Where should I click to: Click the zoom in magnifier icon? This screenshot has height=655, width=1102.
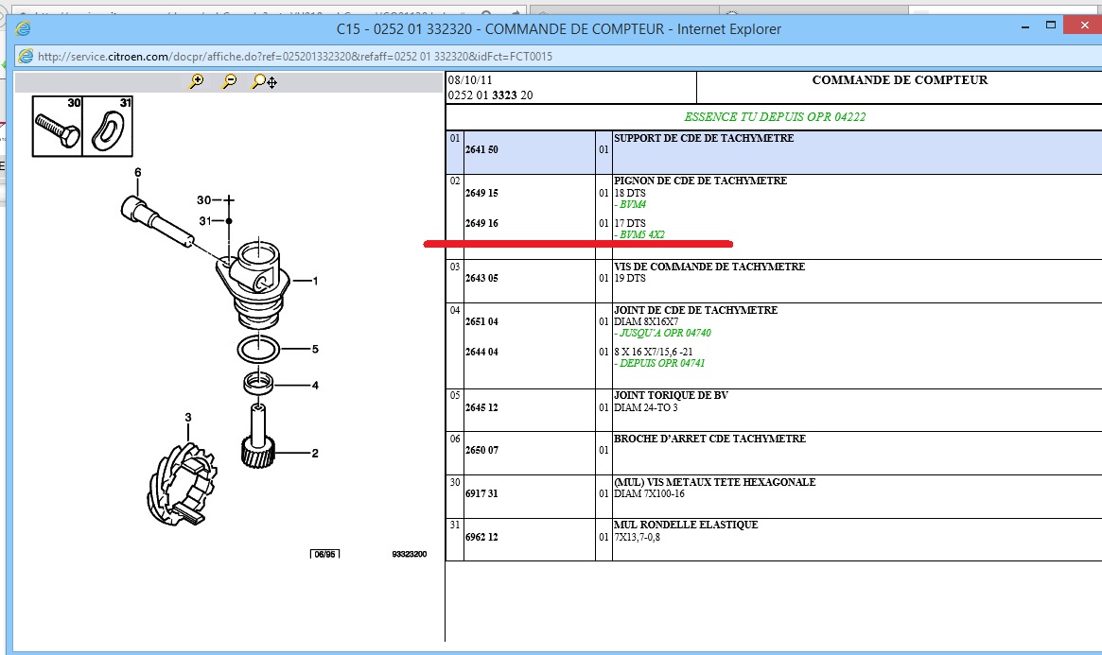pos(197,82)
